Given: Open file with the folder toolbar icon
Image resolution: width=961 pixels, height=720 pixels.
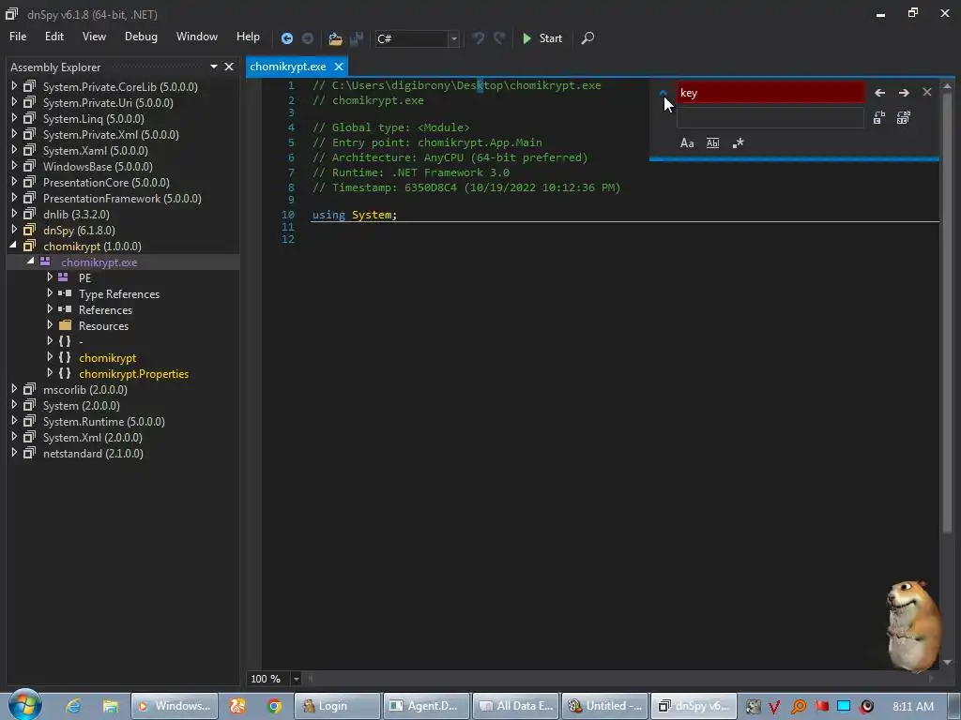Looking at the screenshot, I should point(335,38).
